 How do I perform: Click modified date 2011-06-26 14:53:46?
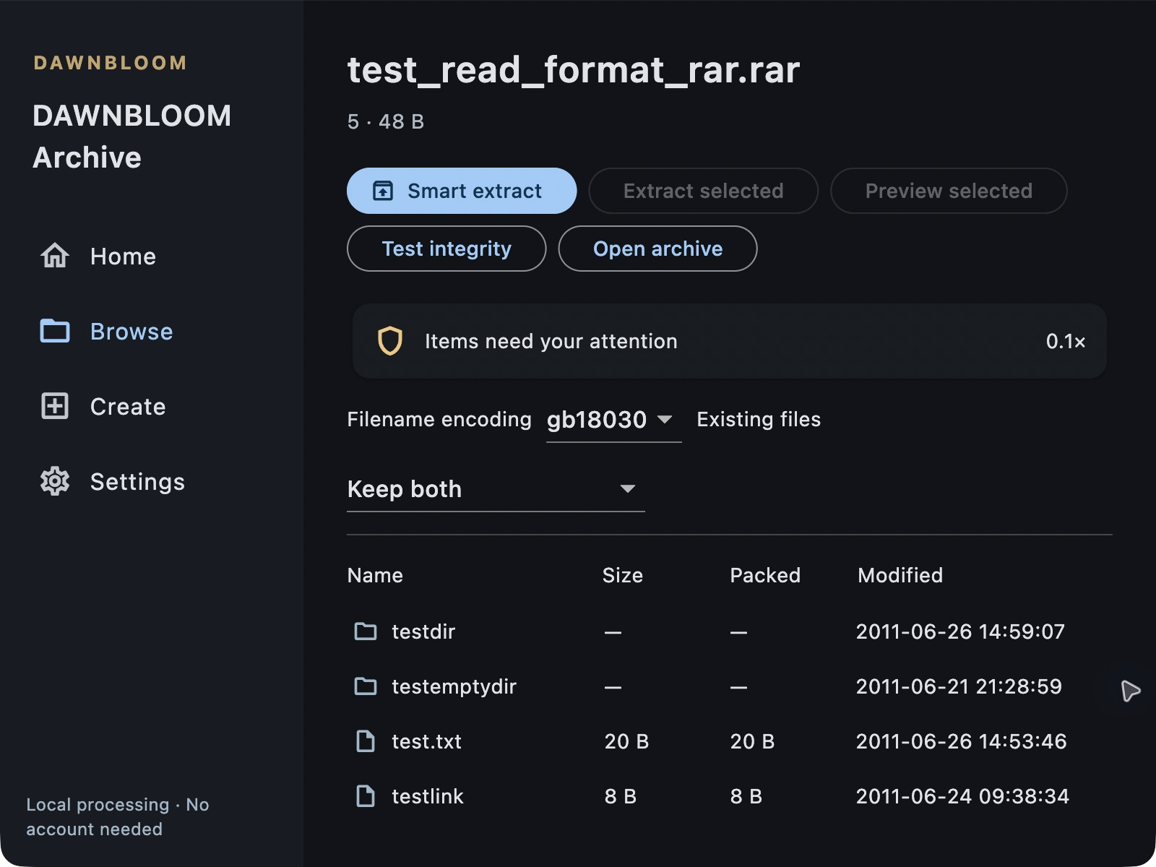(x=962, y=741)
